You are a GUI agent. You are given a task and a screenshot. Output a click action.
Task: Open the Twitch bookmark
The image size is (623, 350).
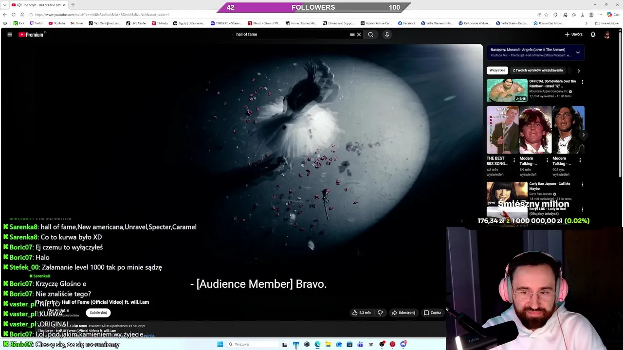37,23
